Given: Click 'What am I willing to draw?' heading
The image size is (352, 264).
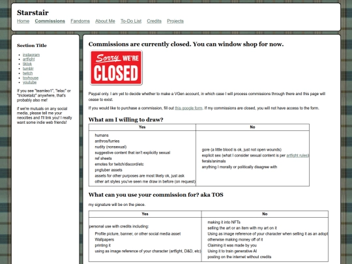Looking at the screenshot, I should coord(126,120).
